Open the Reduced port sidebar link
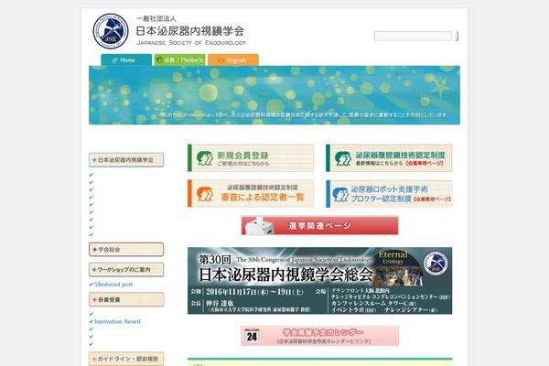Image resolution: width=549 pixels, height=366 pixels. point(113,285)
